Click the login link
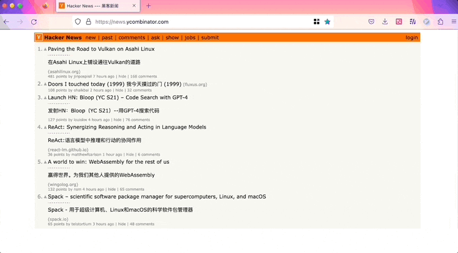Viewport: 458px width, 253px height. coord(411,38)
